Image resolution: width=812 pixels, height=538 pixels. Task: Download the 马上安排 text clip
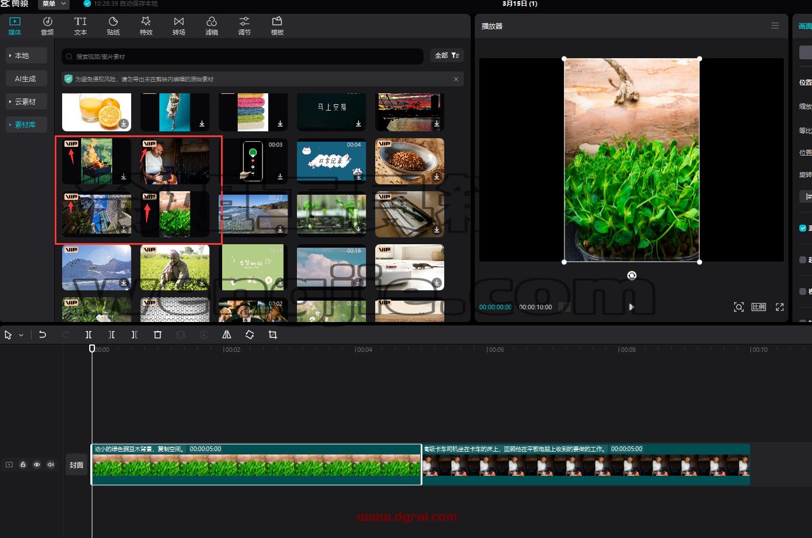359,123
